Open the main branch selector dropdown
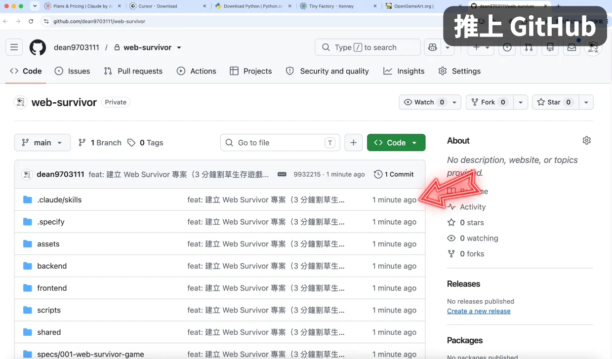612x359 pixels. coord(42,143)
